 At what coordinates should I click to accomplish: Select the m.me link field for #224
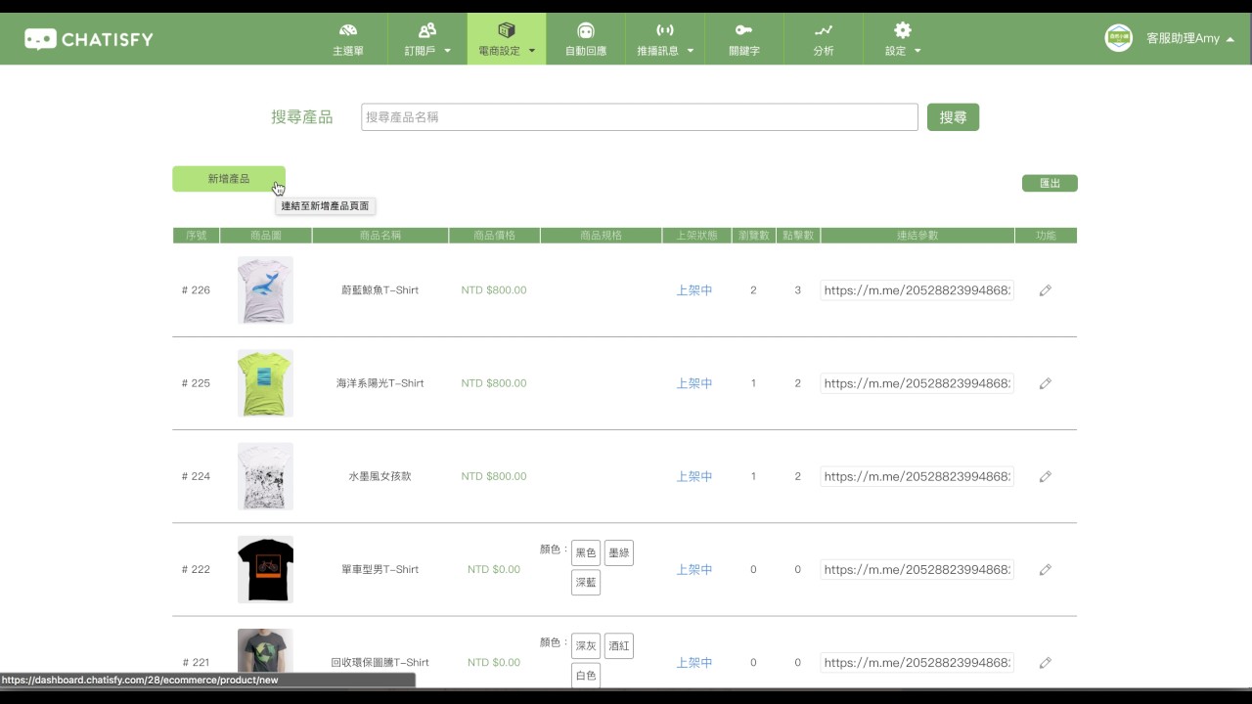(917, 476)
